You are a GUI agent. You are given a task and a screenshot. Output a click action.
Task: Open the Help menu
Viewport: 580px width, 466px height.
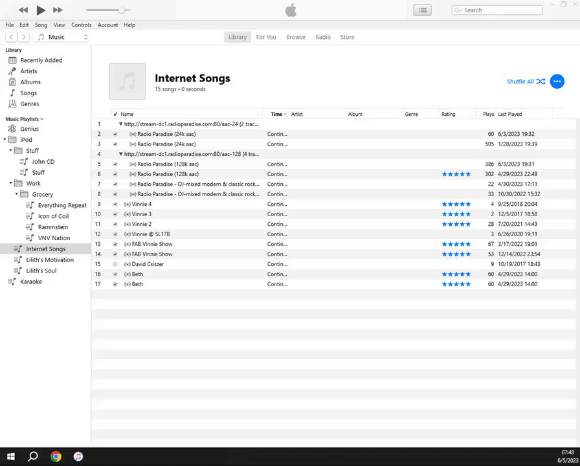(x=129, y=25)
